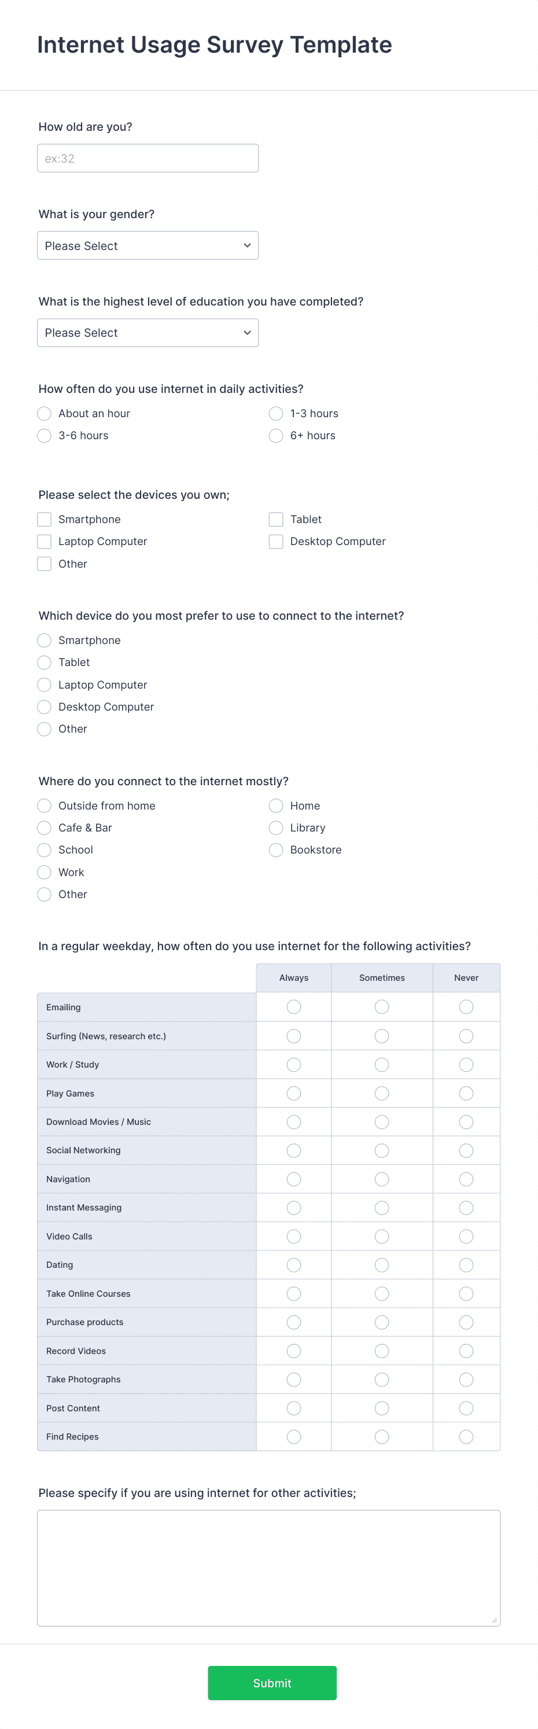The width and height of the screenshot is (538, 1729).
Task: Check the Tablet checkbox
Action: (276, 519)
